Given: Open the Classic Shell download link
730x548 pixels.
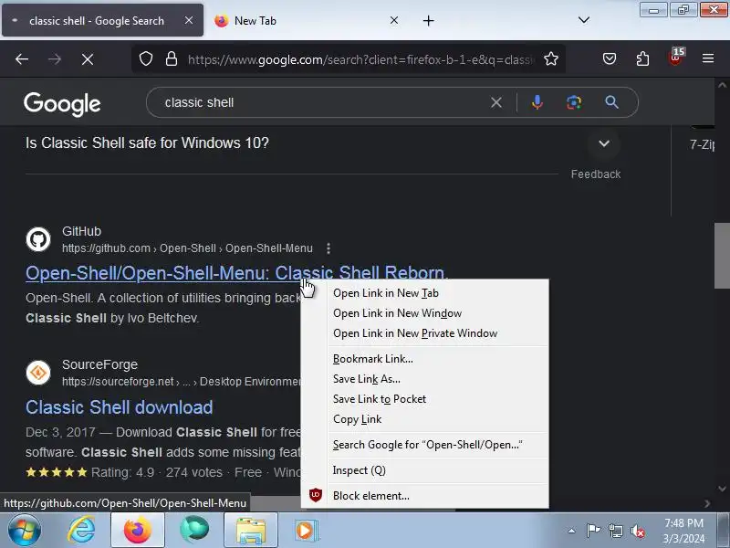Looking at the screenshot, I should (x=120, y=407).
